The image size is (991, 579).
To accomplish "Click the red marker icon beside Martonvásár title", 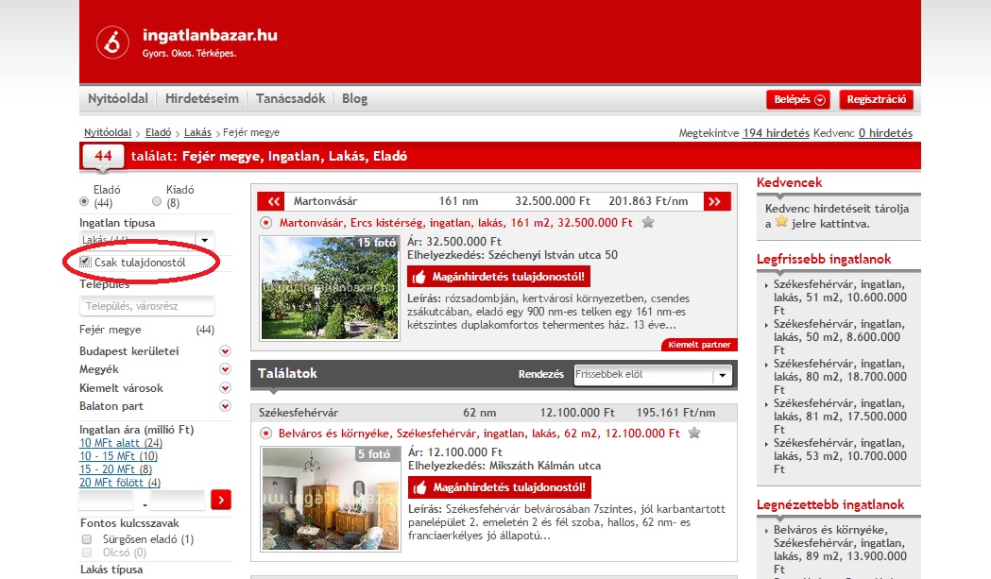I will pyautogui.click(x=265, y=223).
